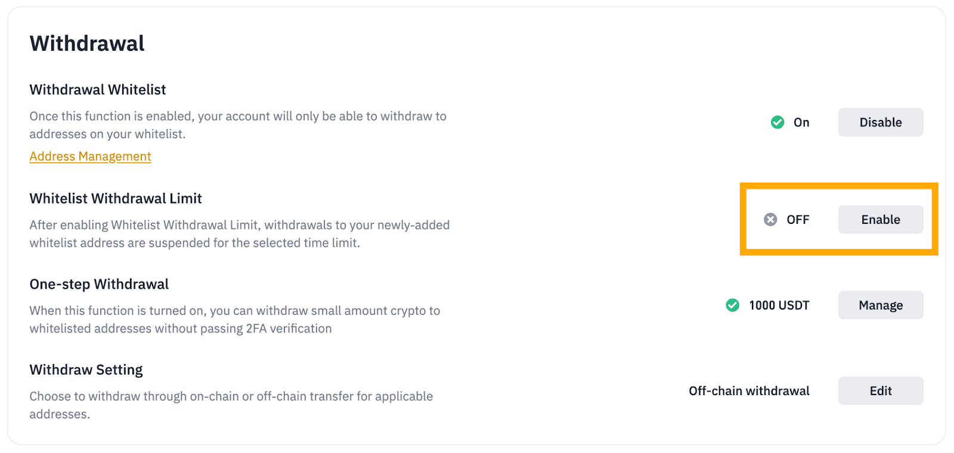
Task: Open the Address Management link
Action: coord(90,156)
